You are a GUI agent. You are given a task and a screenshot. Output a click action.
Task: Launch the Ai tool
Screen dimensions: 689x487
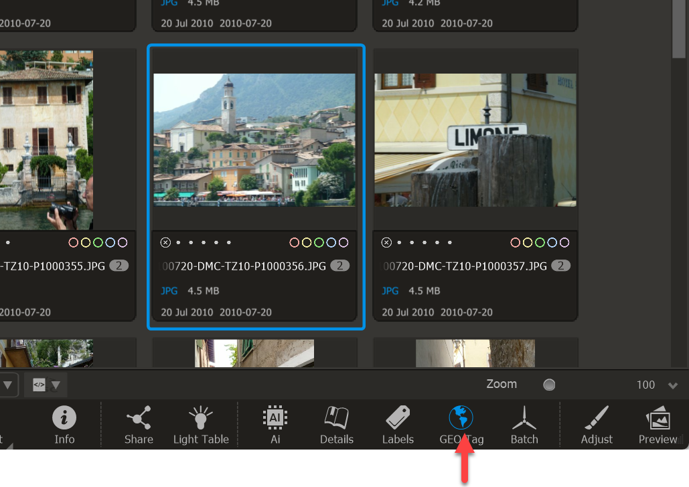[275, 425]
